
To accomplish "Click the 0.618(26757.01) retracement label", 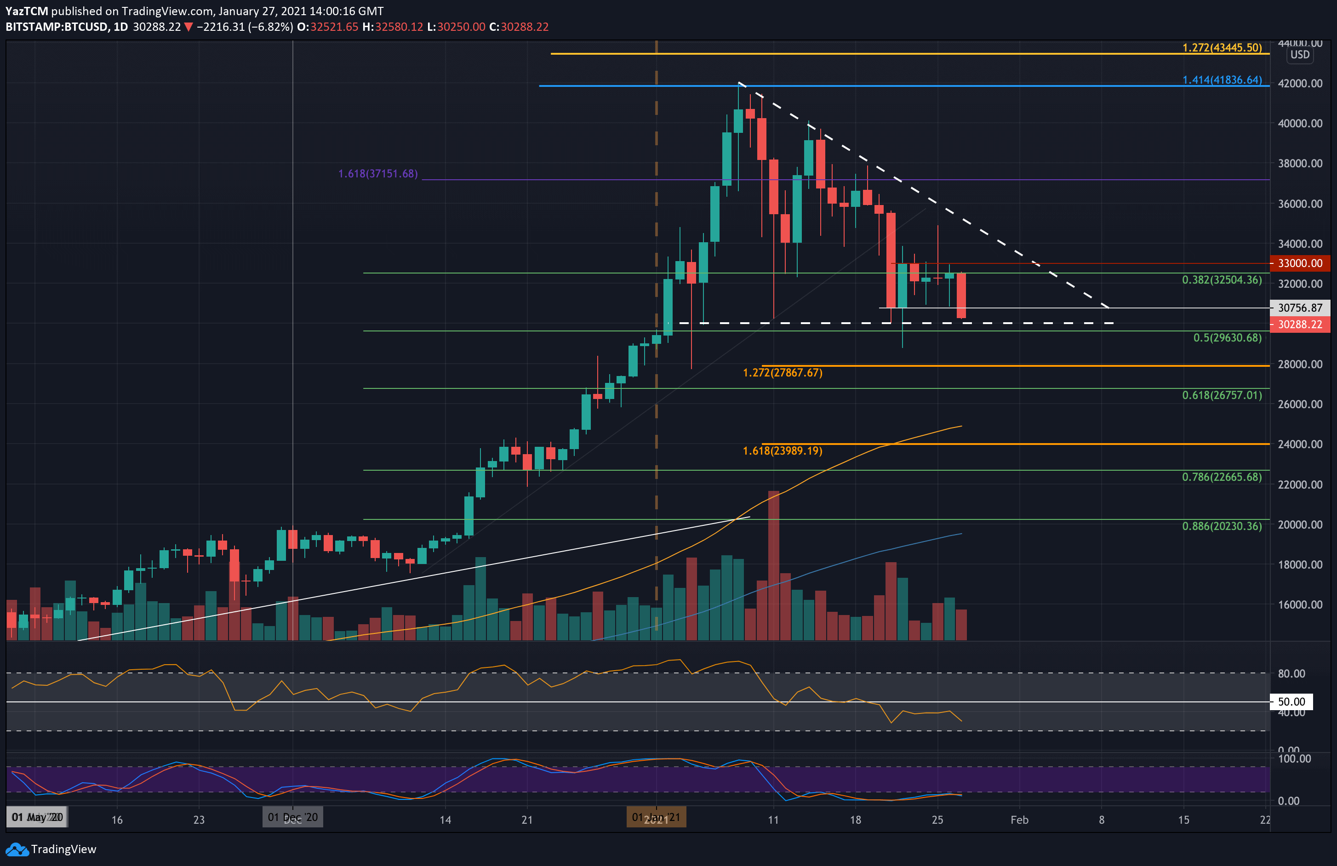I will pos(1222,395).
